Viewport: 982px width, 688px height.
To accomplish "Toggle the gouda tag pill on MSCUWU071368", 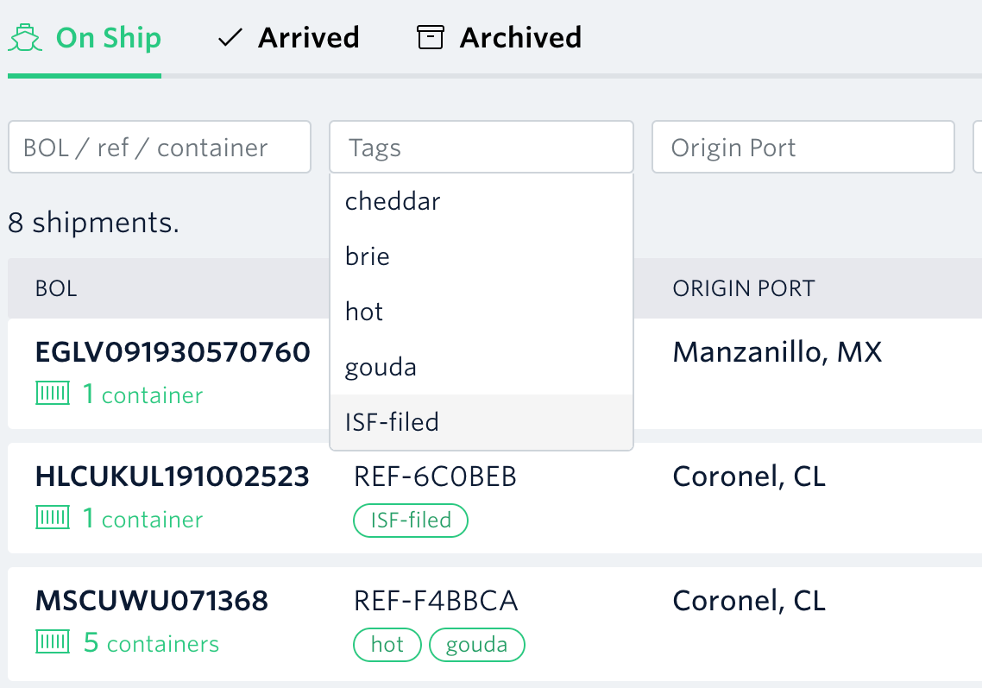I will [476, 644].
